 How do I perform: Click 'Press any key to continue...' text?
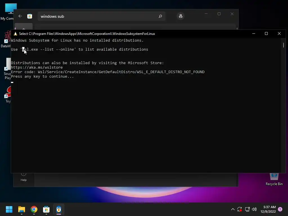(x=42, y=76)
